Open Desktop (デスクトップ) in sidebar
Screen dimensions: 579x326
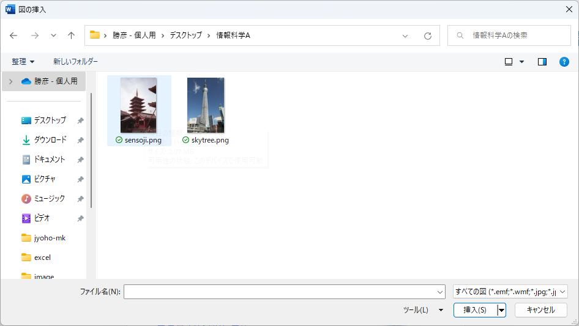coord(50,120)
